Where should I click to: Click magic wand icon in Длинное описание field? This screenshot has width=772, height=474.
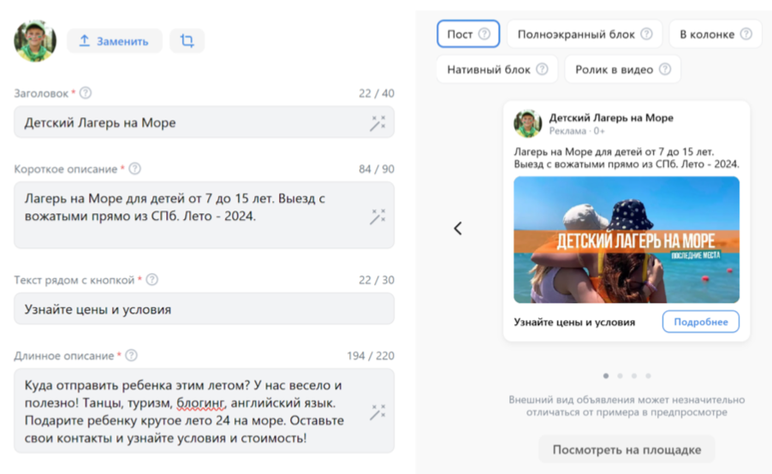pos(377,412)
